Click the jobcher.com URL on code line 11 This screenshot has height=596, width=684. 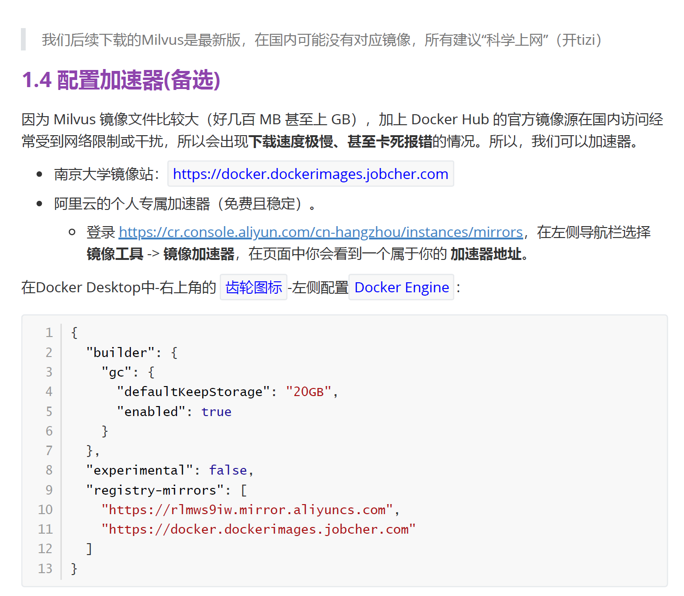(258, 529)
